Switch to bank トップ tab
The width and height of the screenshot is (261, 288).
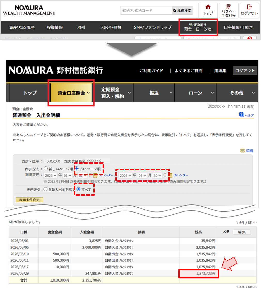click(30, 93)
